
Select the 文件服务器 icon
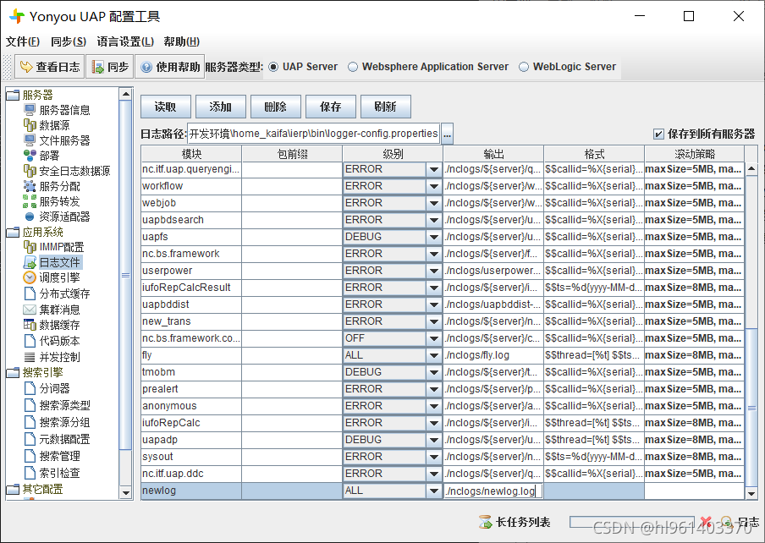click(30, 140)
